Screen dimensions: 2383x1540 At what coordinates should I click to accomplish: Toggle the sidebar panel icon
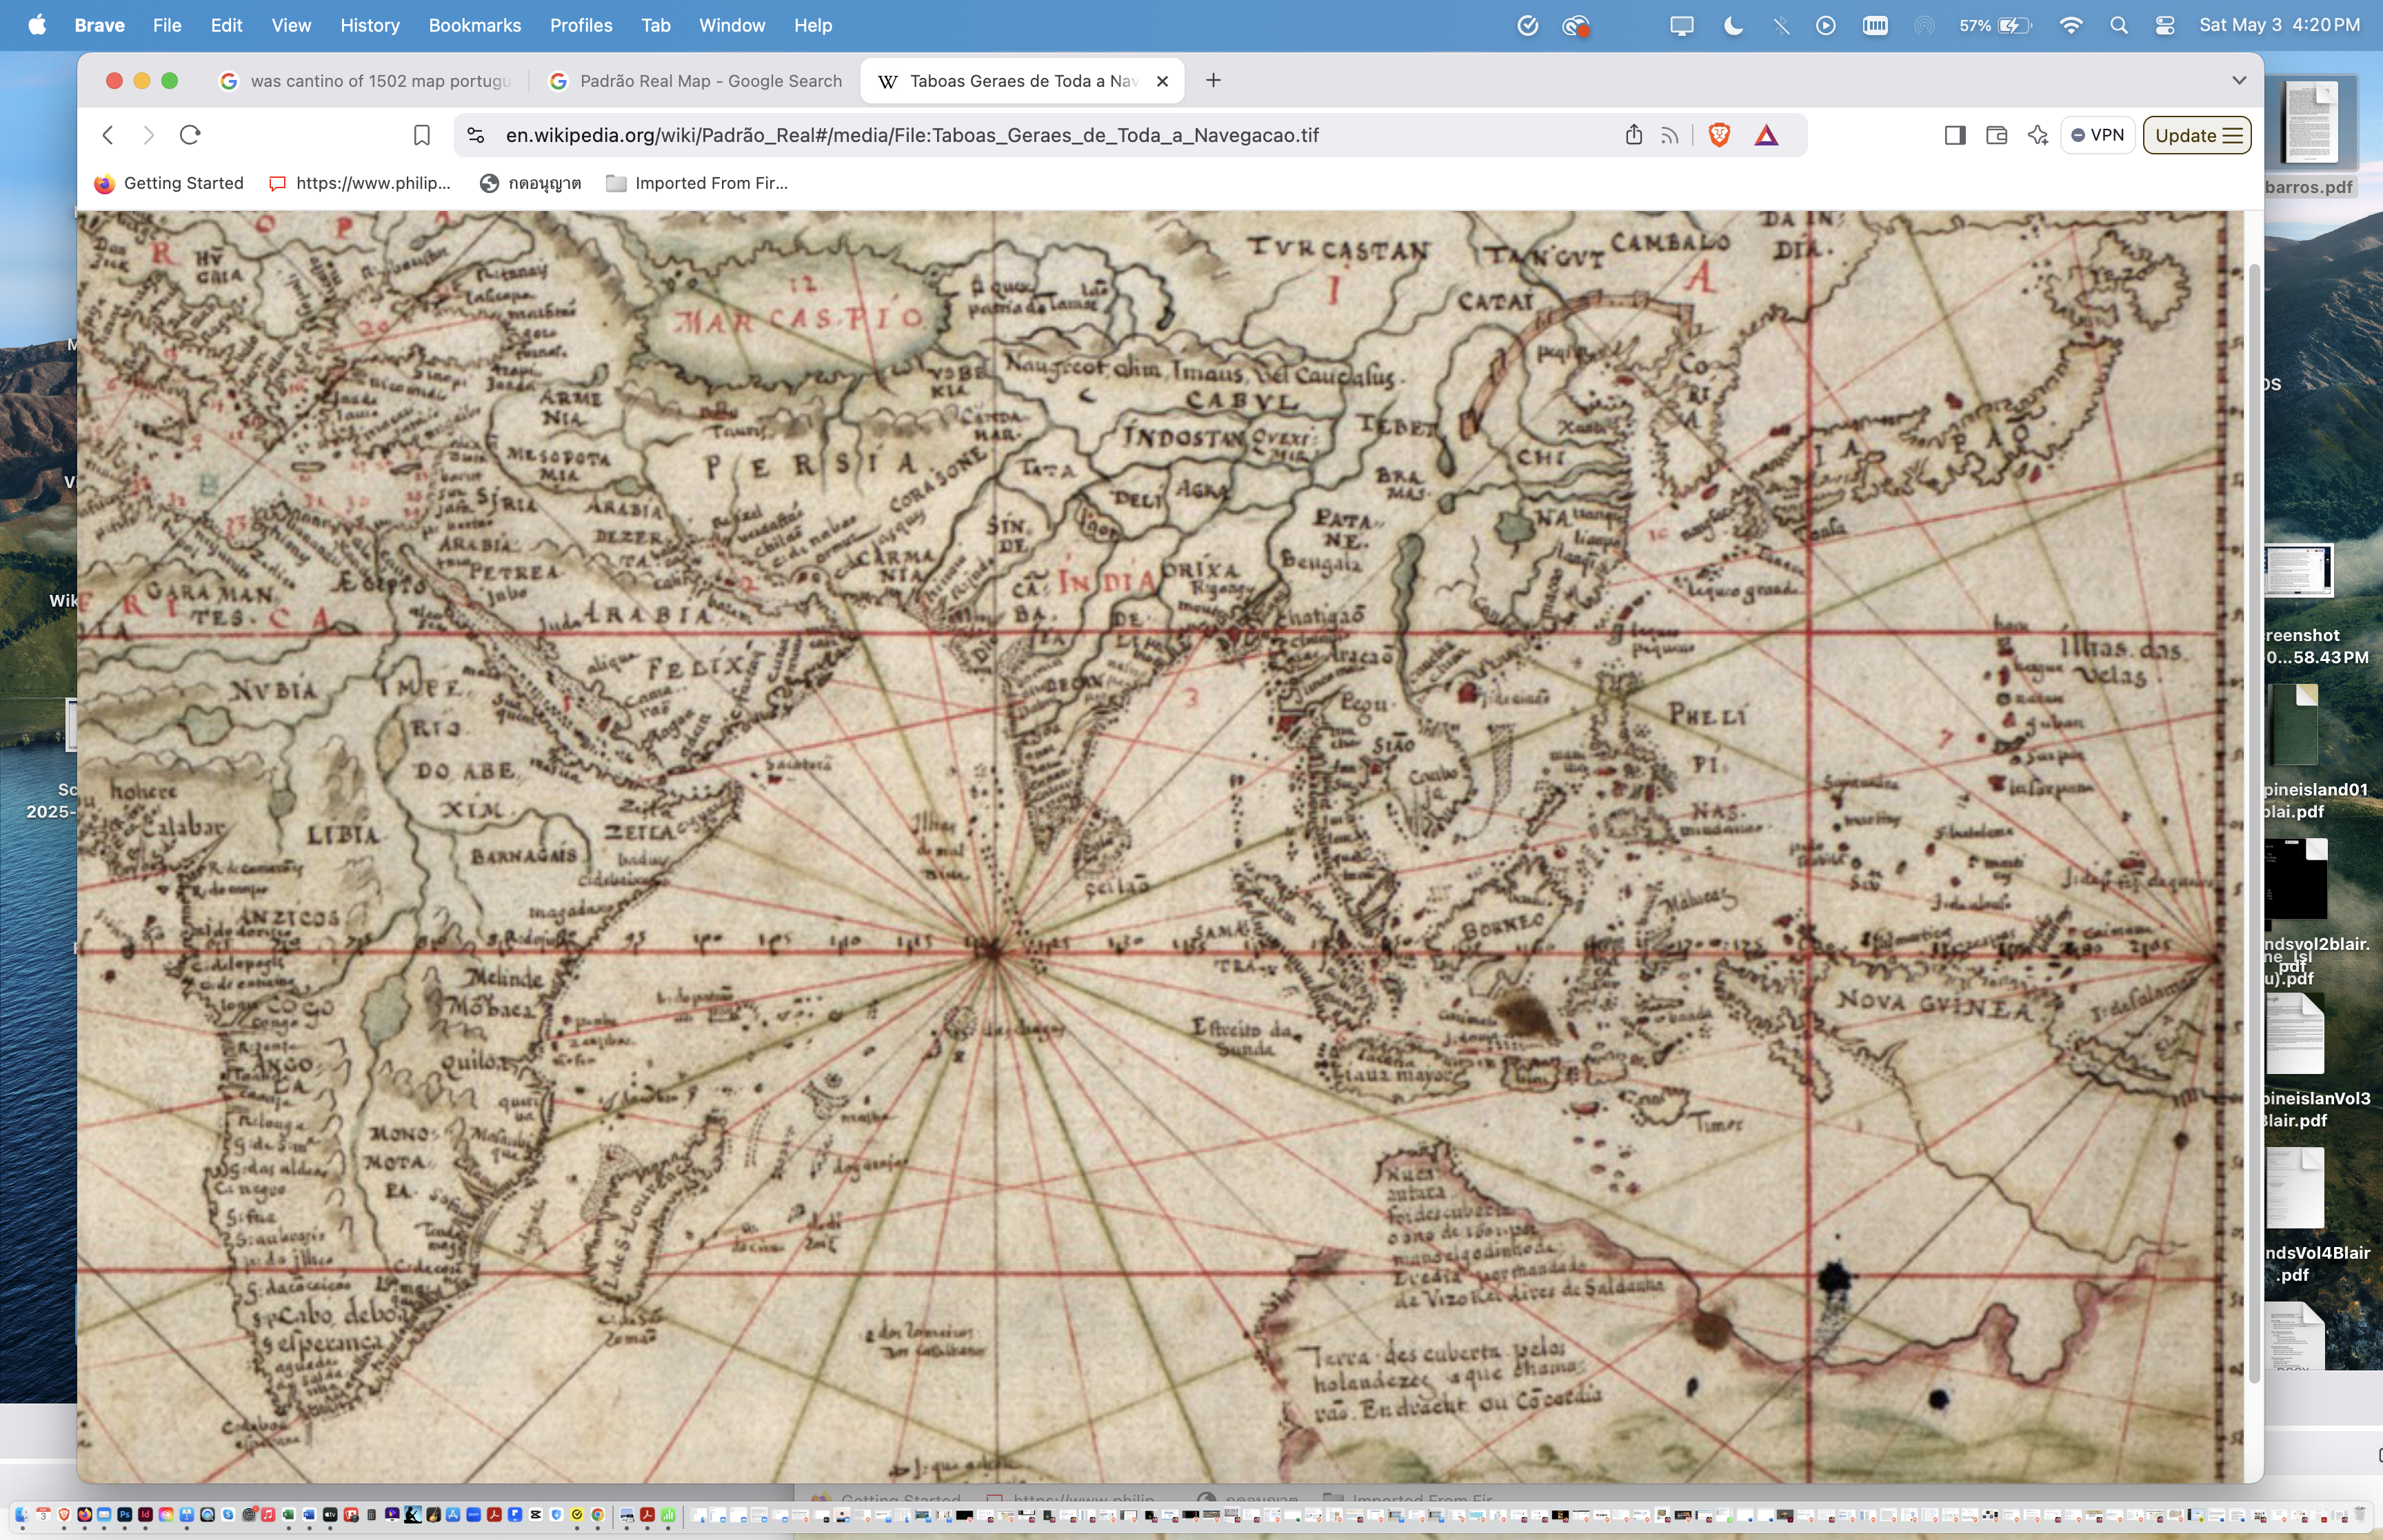pos(1955,135)
